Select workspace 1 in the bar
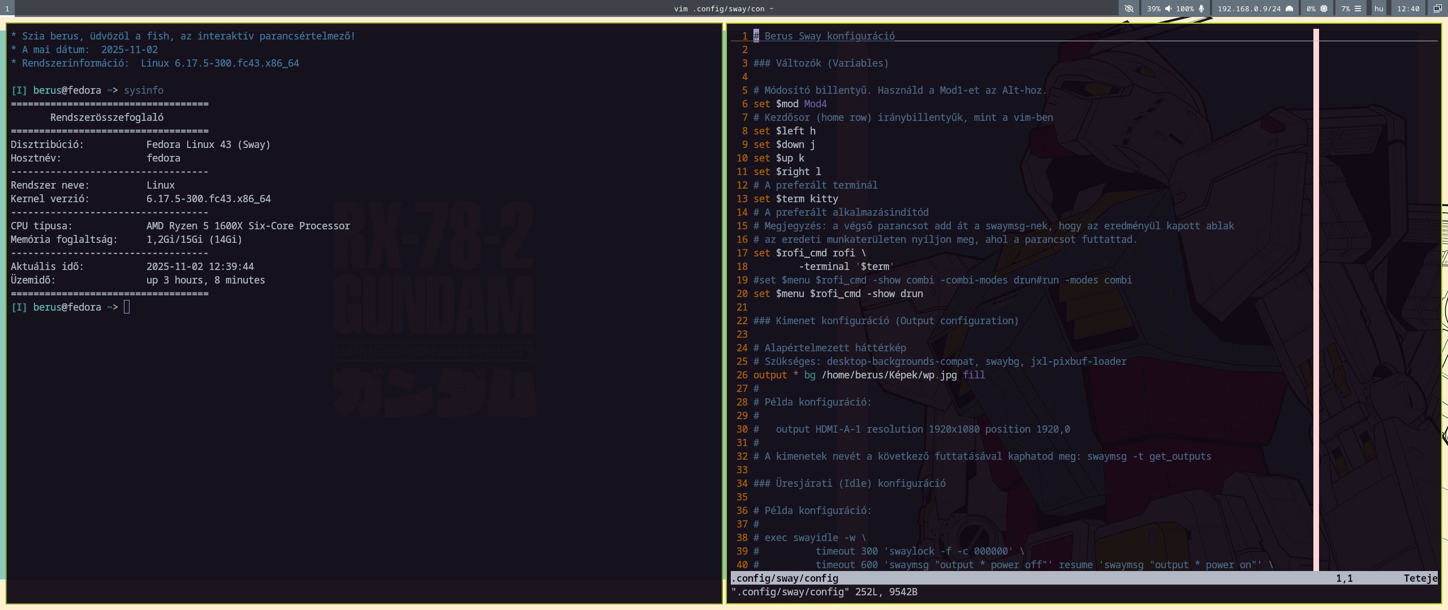 tap(7, 8)
